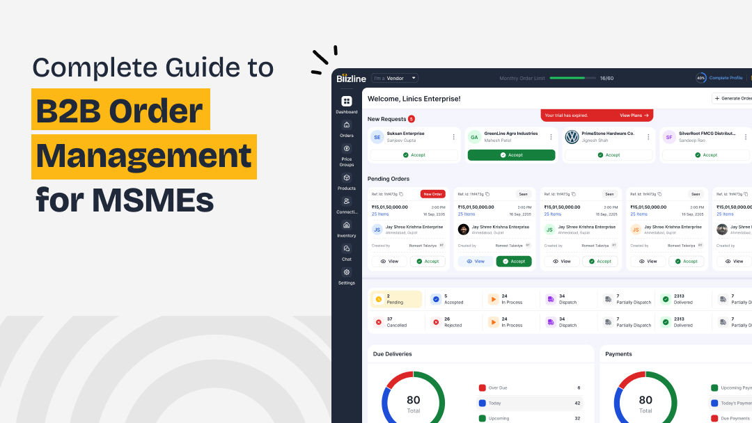752x423 pixels.
Task: Select the Inventory icon
Action: (346, 225)
